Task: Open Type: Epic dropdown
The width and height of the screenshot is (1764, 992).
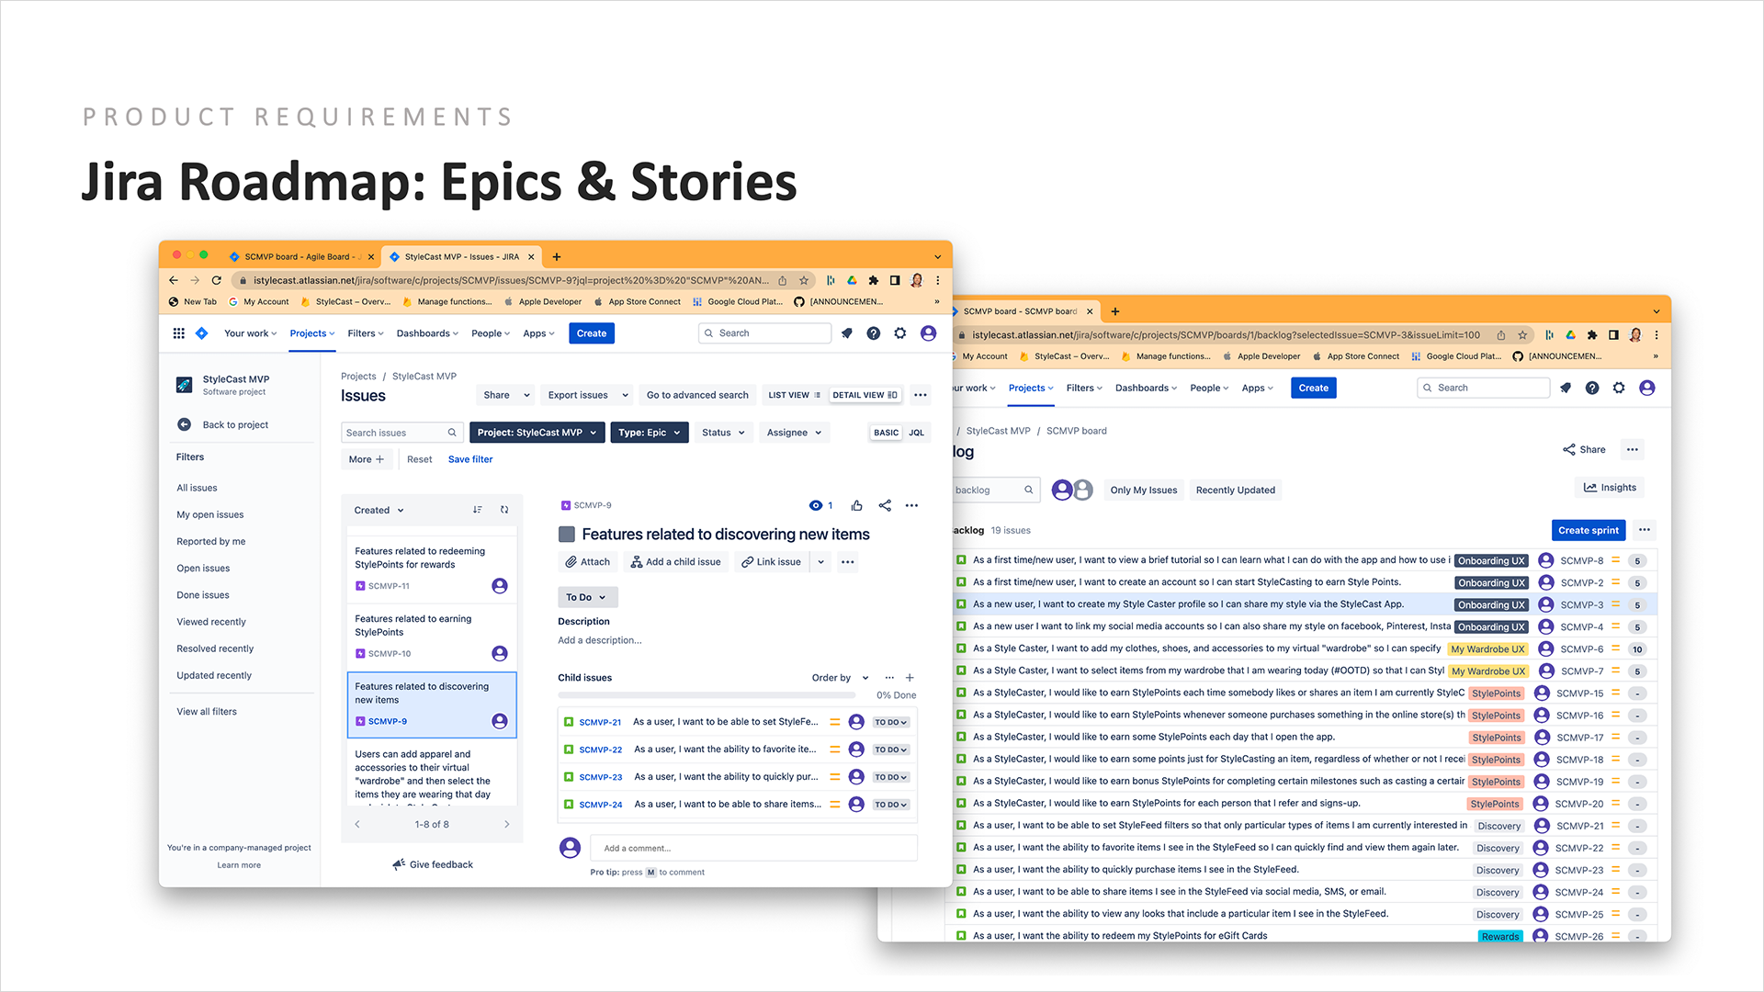Action: click(x=650, y=433)
